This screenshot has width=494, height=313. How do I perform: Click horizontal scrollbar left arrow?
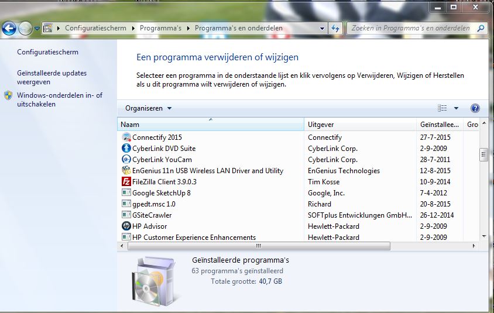[122, 246]
